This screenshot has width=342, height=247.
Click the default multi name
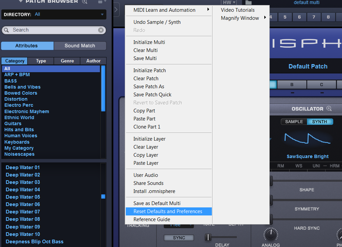pos(306,3)
